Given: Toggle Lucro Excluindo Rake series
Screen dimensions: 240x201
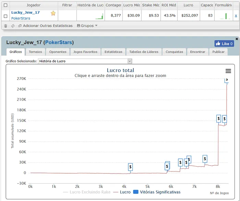Looking at the screenshot, I should 87,192.
